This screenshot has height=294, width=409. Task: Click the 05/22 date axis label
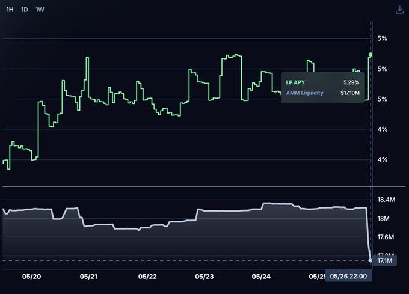point(147,277)
